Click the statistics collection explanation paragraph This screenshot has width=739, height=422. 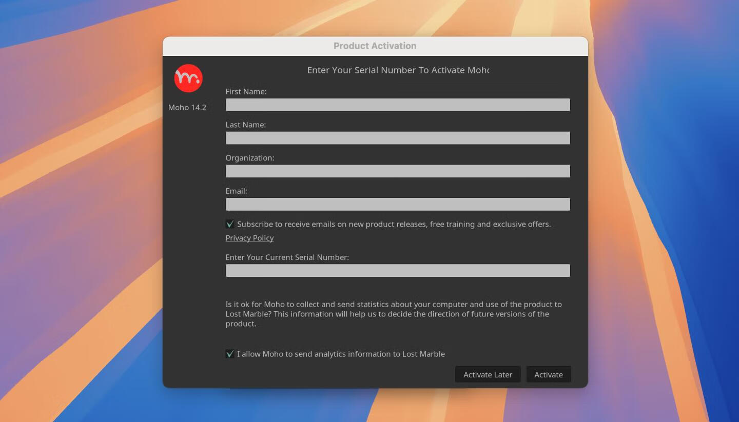394,314
